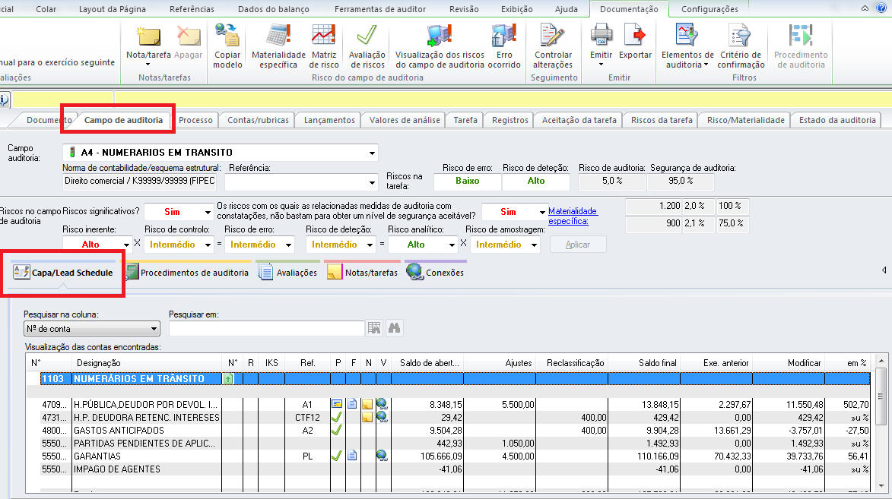This screenshot has width=892, height=499.
Task: Open the Riscos significativos Sim dropdown
Action: click(x=207, y=213)
